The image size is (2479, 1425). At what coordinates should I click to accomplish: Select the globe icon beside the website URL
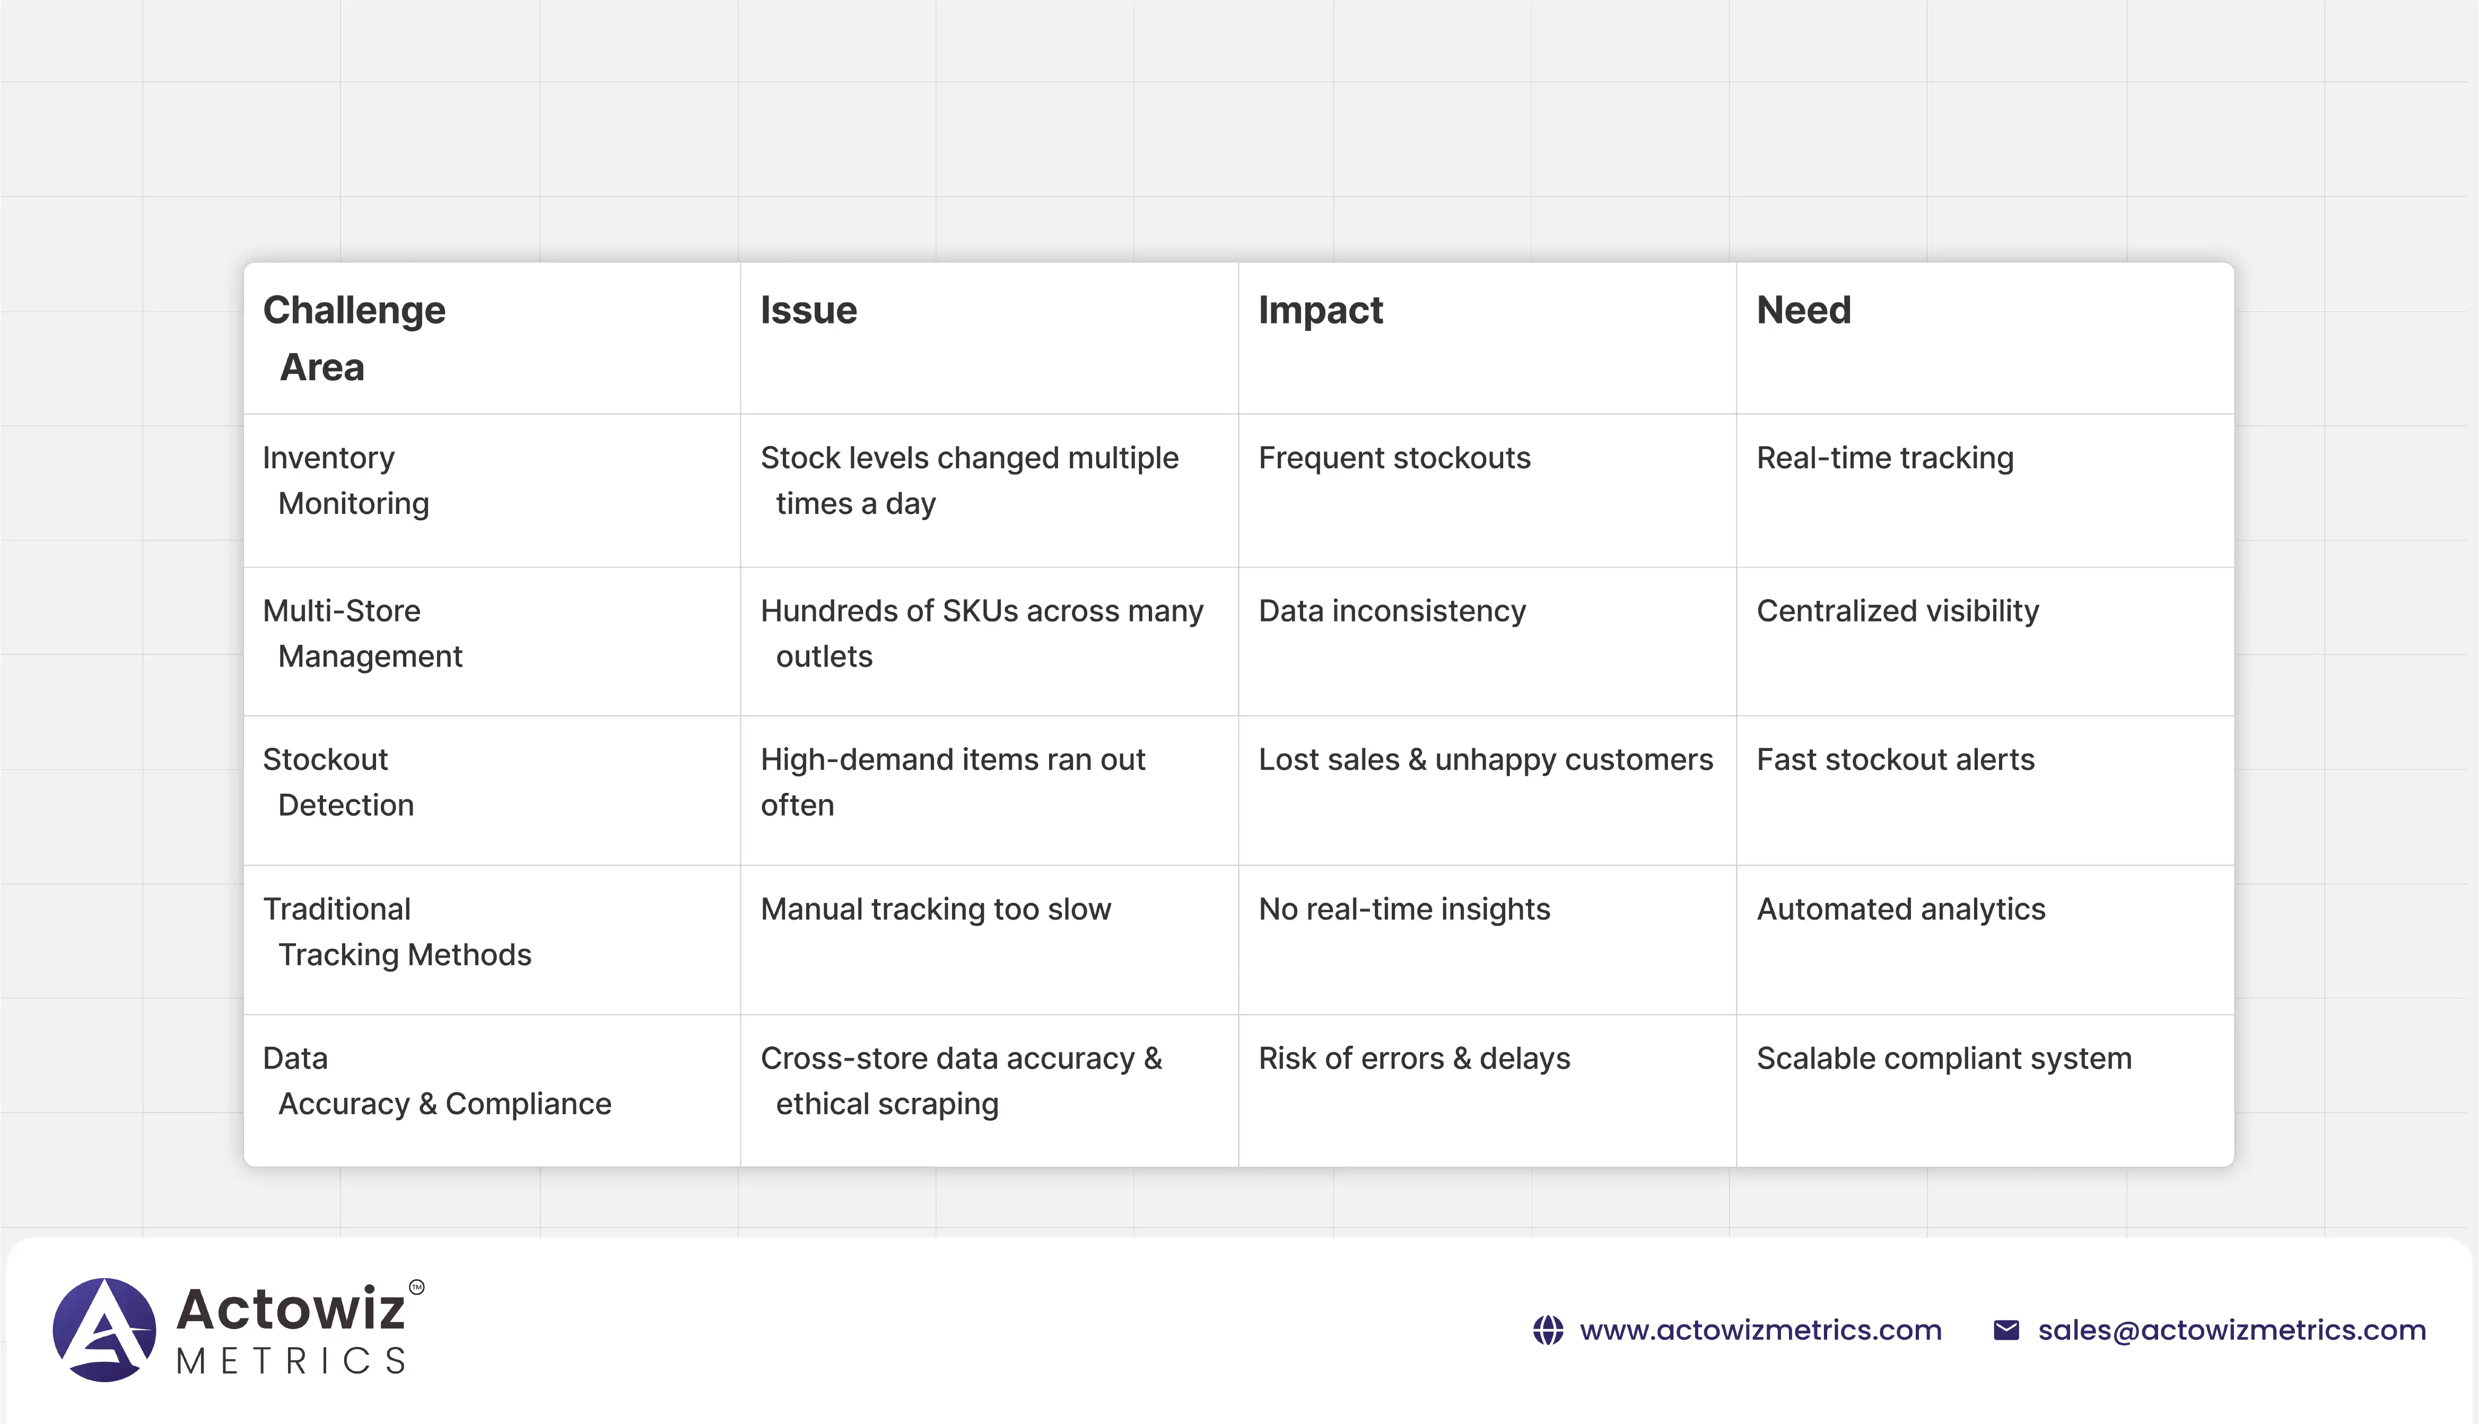click(x=1549, y=1330)
